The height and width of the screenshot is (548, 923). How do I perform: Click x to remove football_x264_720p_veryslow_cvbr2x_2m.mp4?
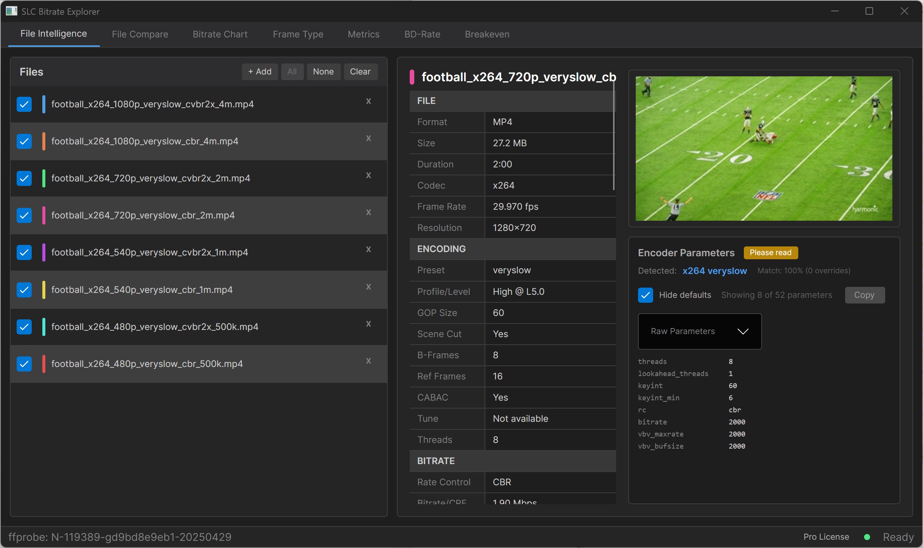point(369,175)
